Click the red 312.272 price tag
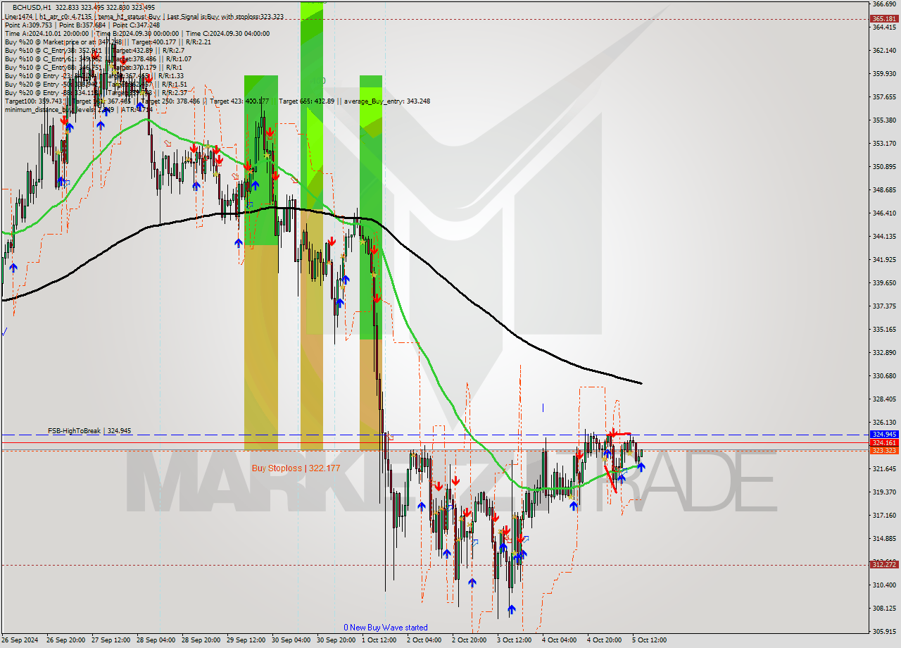The image size is (901, 648). point(884,565)
